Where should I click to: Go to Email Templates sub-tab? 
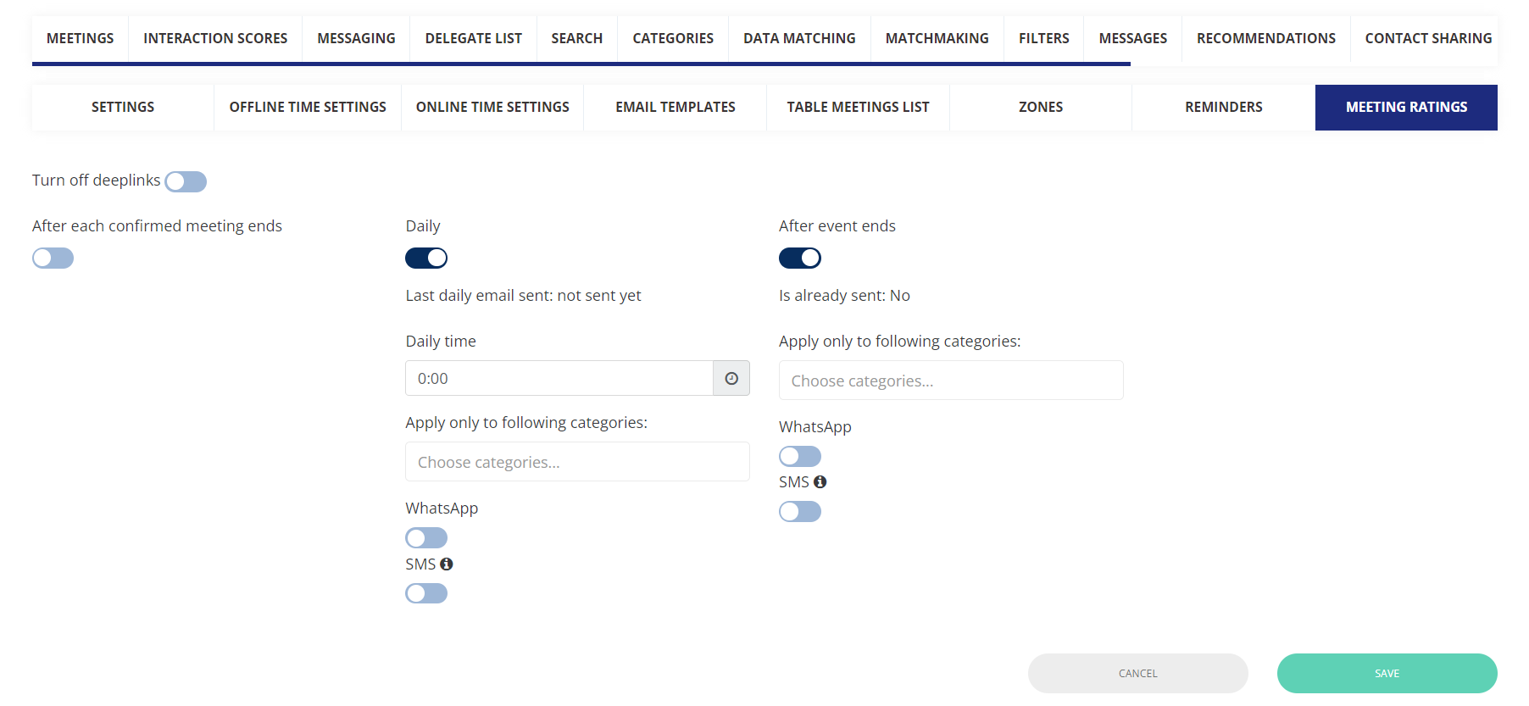click(x=676, y=107)
